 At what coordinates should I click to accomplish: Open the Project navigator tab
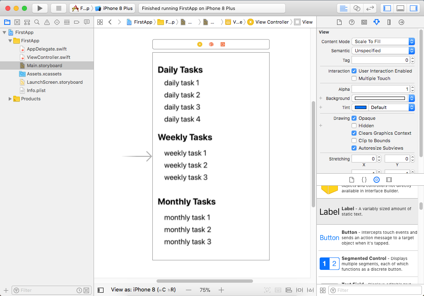(x=7, y=22)
